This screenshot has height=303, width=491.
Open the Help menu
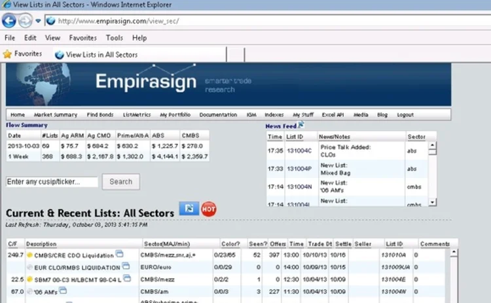pos(139,38)
